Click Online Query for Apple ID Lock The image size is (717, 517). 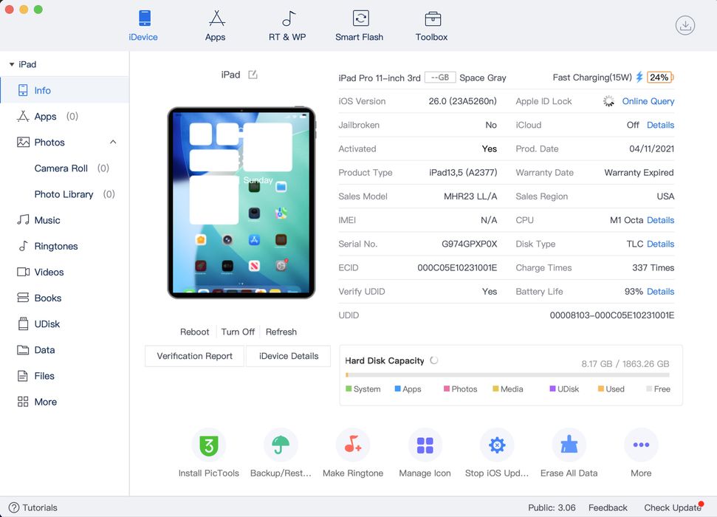click(x=648, y=101)
